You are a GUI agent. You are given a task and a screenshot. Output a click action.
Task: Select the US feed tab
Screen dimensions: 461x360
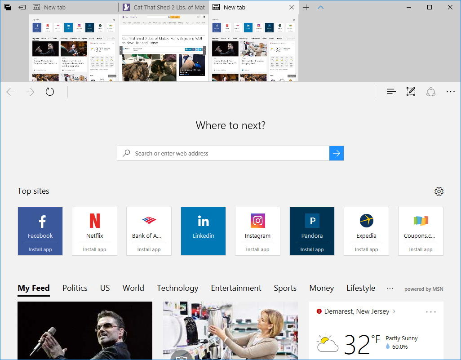pos(105,288)
